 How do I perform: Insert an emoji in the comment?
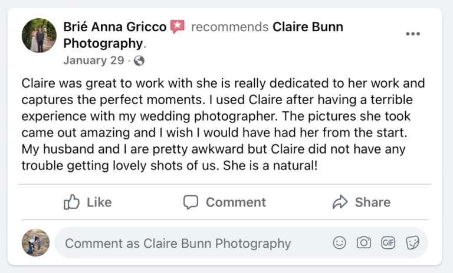tap(339, 242)
